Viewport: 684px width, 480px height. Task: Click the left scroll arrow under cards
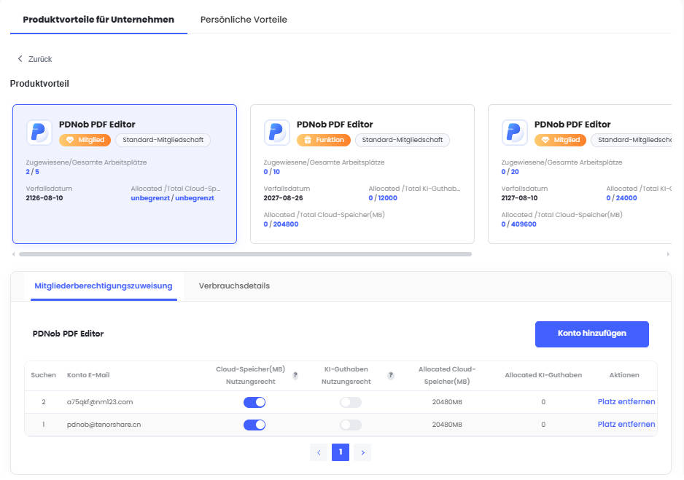click(x=14, y=254)
